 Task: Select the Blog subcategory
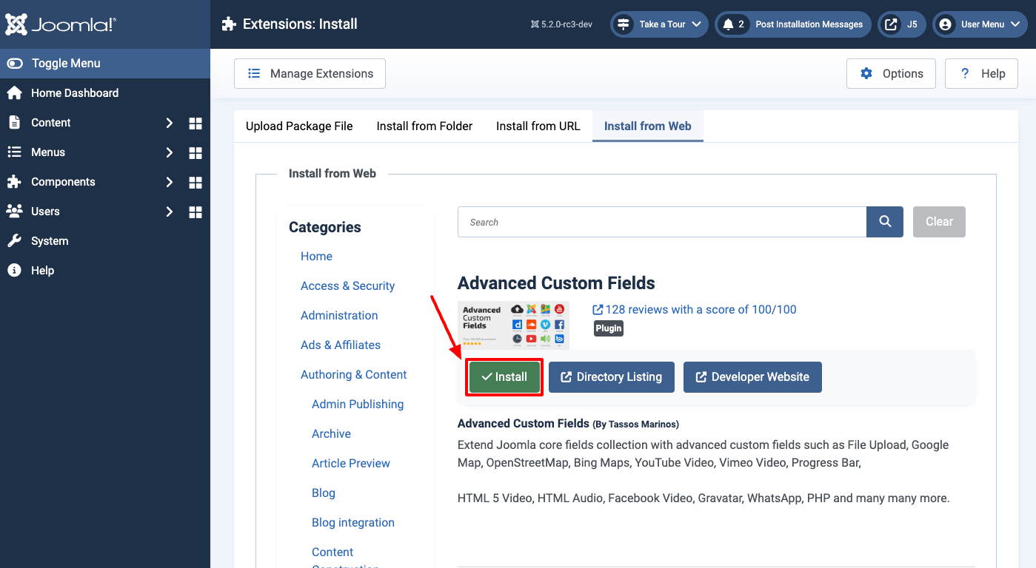324,493
